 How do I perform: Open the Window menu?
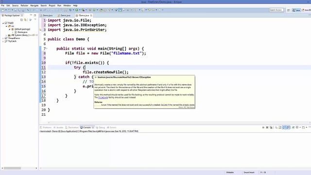[67, 5]
